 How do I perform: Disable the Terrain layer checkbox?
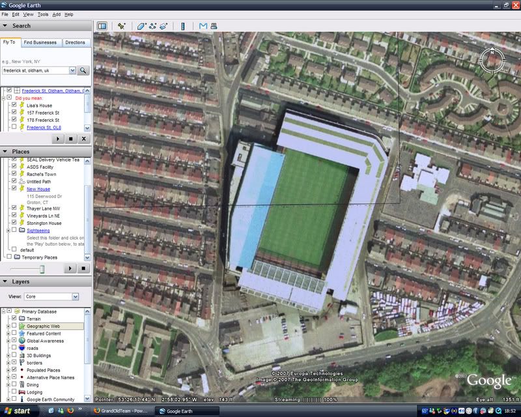coord(14,318)
